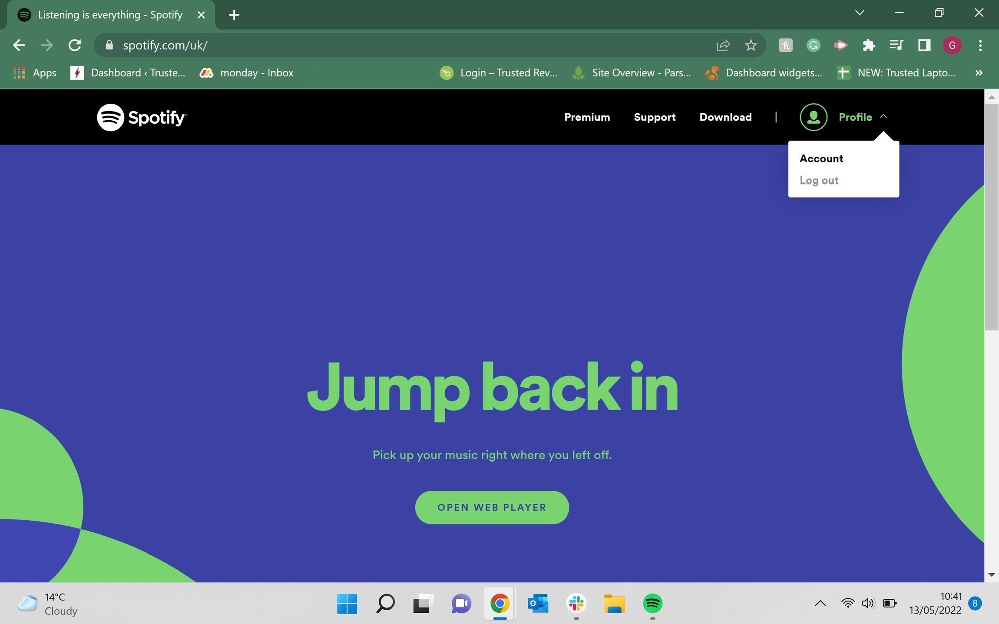Open the Chrome profile G avatar
The width and height of the screenshot is (999, 624).
[x=952, y=45]
